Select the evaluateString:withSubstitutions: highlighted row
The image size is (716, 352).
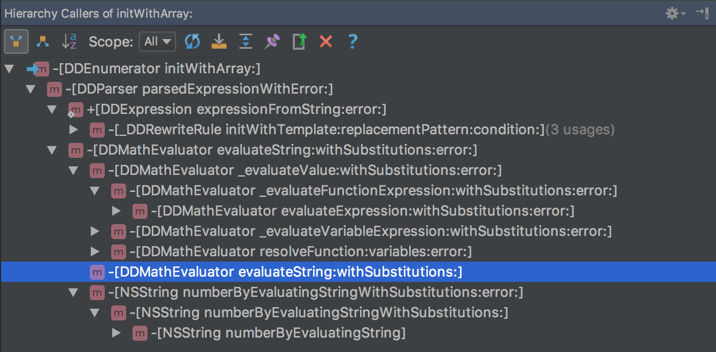click(285, 272)
